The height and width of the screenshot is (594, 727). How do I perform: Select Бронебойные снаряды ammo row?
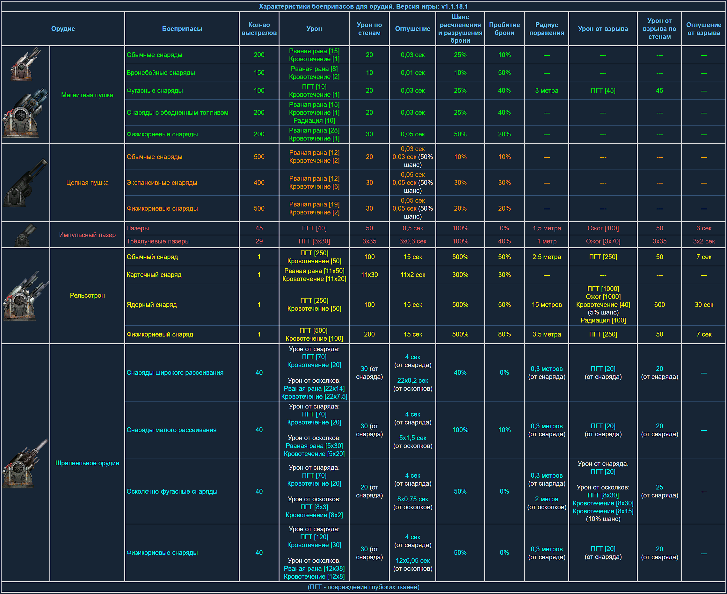(x=161, y=73)
